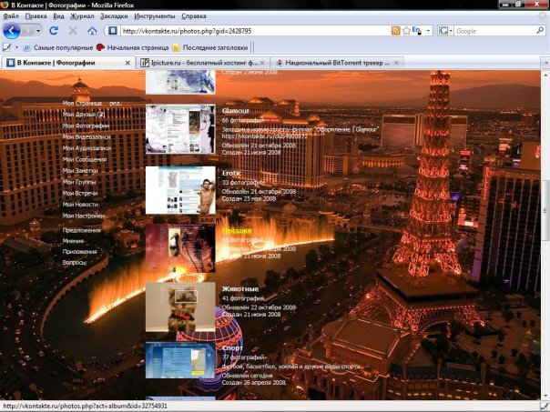Open the Самые популярные bookmarks folder
550x412 pixels.
point(57,47)
